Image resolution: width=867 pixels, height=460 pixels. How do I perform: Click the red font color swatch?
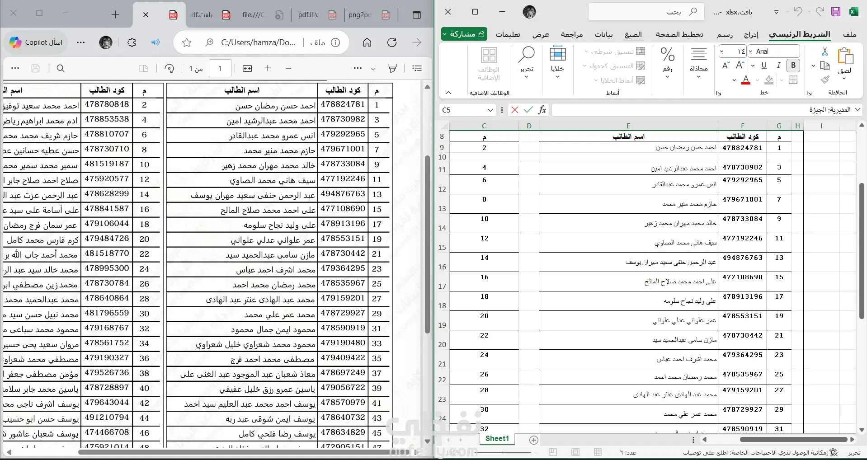(x=746, y=80)
